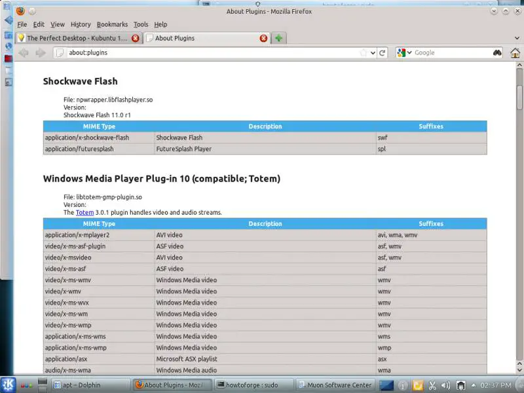The height and width of the screenshot is (393, 524).
Task: Click the Firefox logo in the title bar
Action: pos(20,11)
